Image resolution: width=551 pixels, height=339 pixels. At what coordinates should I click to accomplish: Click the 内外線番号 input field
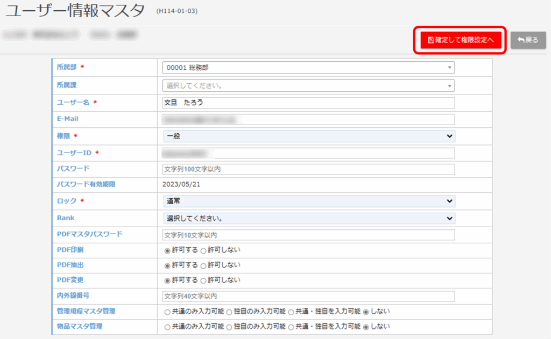(308, 297)
